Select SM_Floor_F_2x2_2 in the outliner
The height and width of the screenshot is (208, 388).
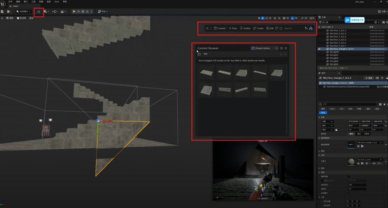coord(338,30)
